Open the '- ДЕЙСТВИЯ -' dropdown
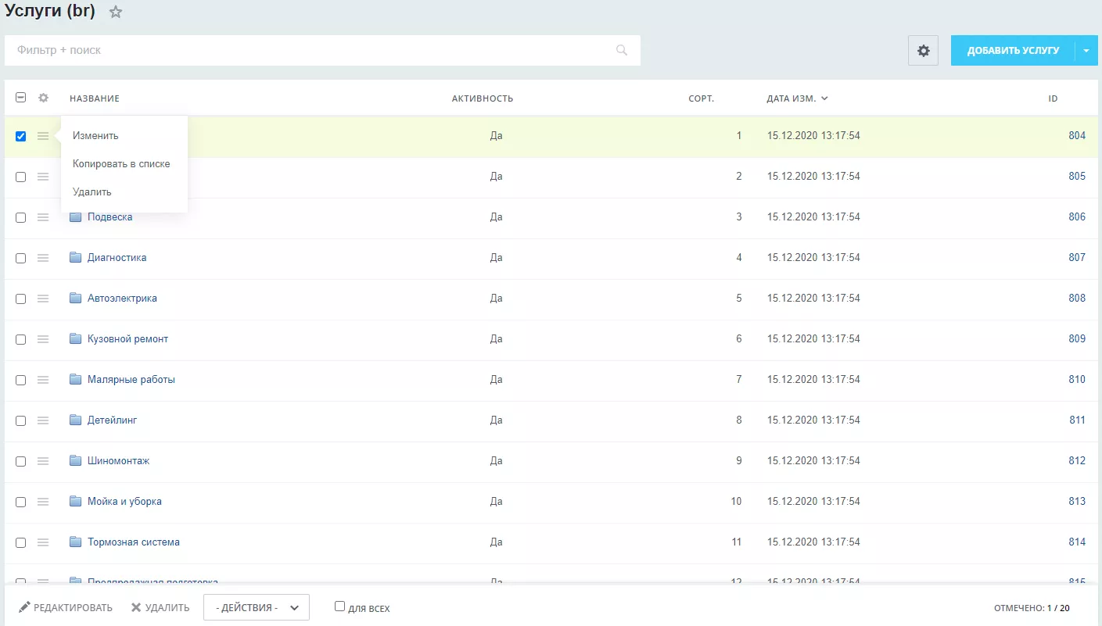 click(x=257, y=607)
